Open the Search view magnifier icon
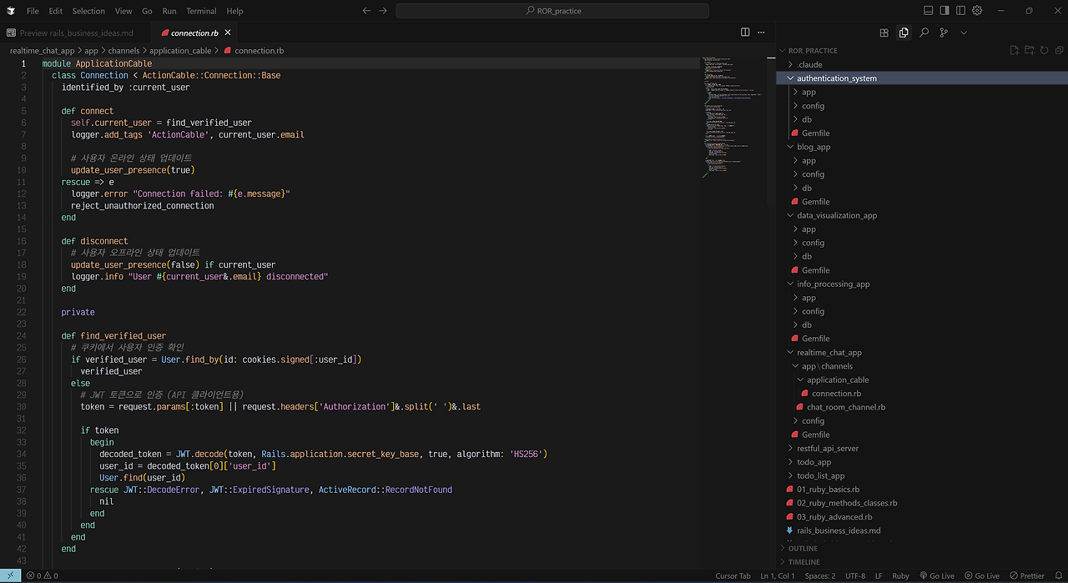Screen dimensions: 1068x583 (x=924, y=33)
